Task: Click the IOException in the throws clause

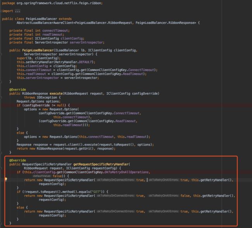Action: coord(47,97)
